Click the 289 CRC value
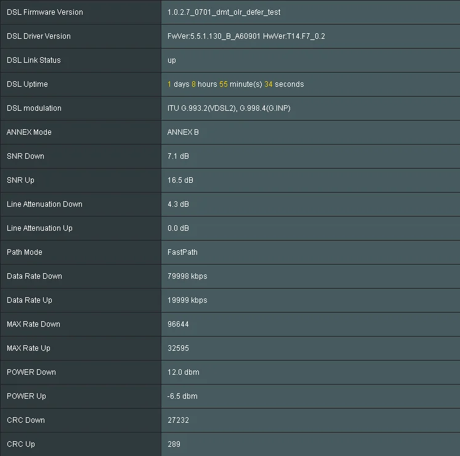 pyautogui.click(x=174, y=444)
